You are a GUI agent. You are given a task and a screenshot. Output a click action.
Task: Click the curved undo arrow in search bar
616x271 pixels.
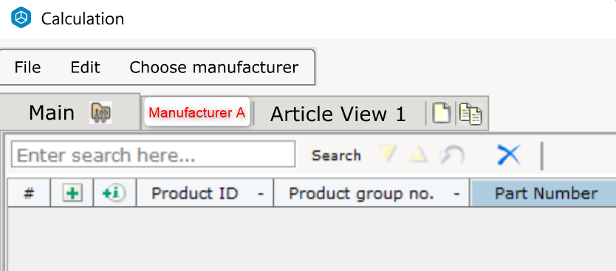click(453, 155)
